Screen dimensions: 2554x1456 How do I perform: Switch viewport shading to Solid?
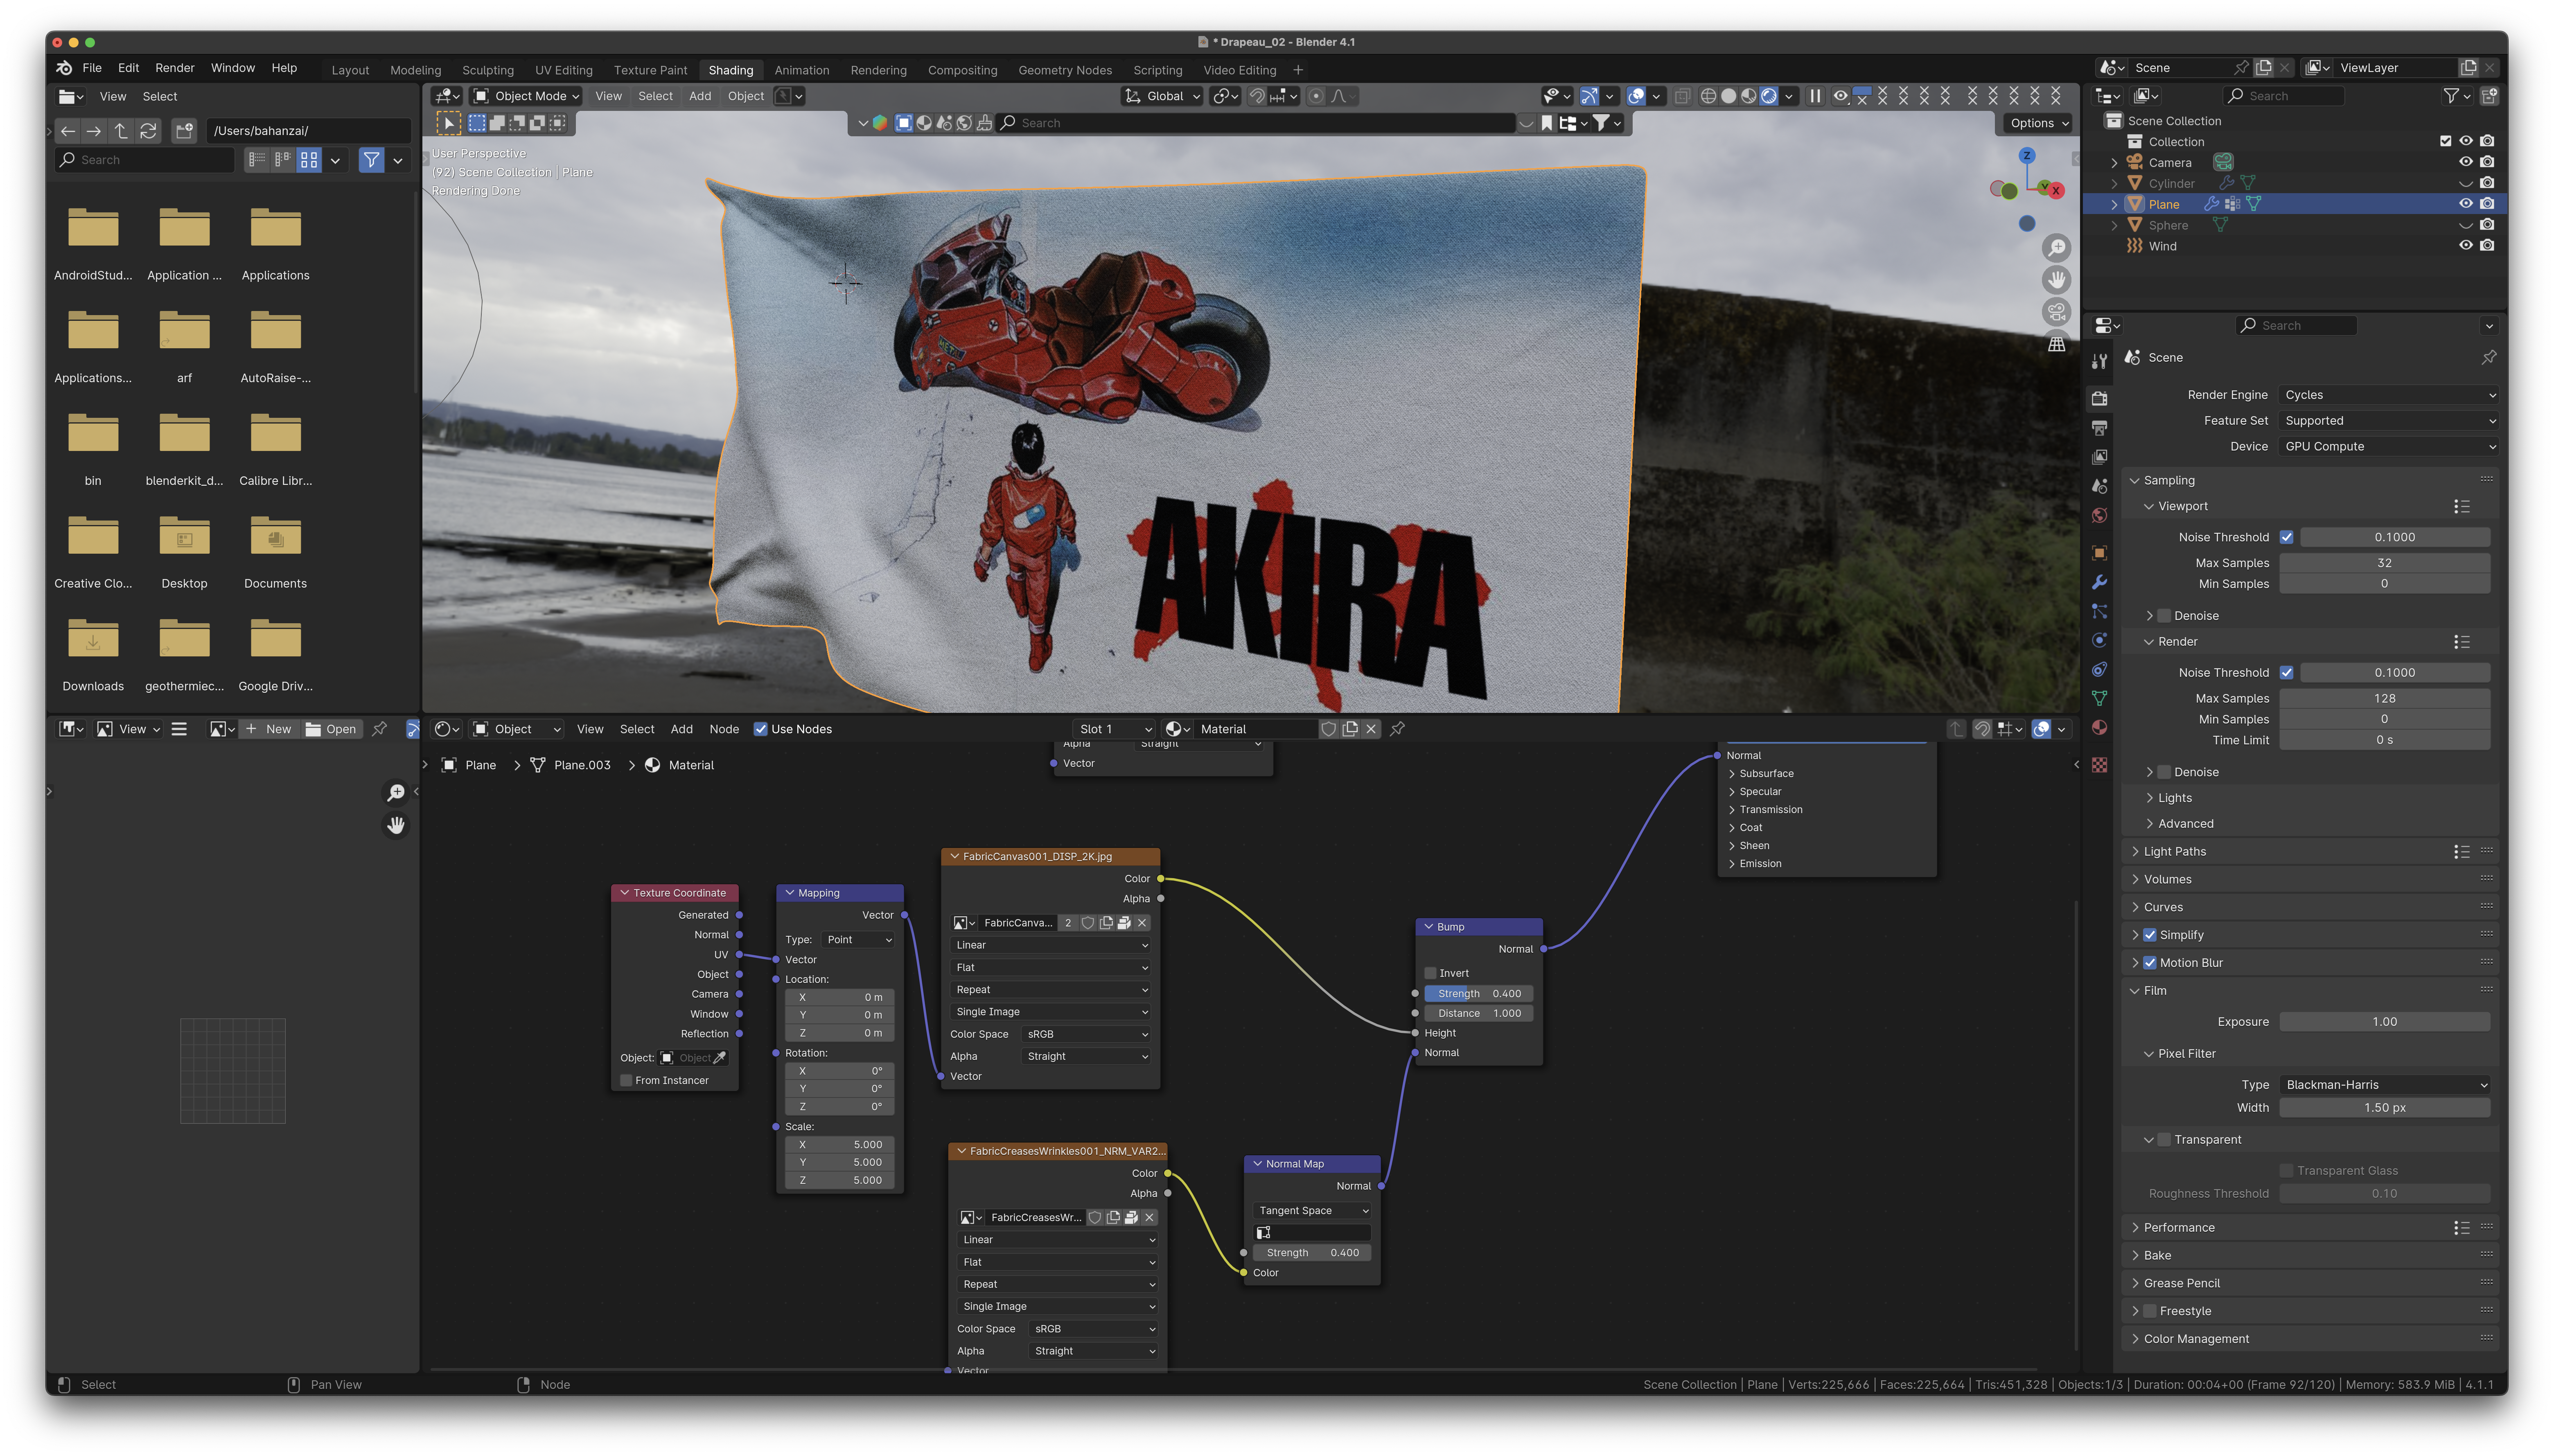coord(1728,96)
